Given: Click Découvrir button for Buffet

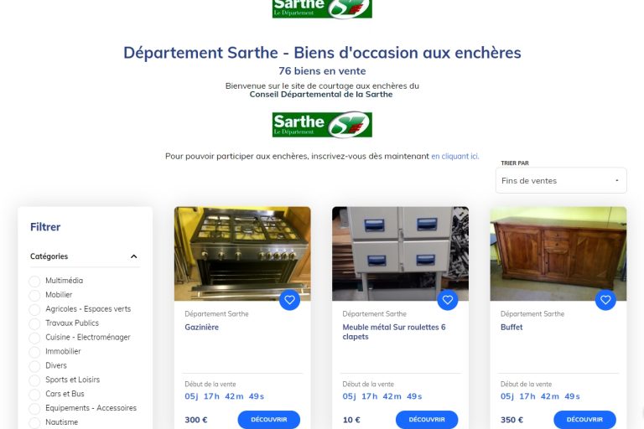Looking at the screenshot, I should (x=584, y=420).
